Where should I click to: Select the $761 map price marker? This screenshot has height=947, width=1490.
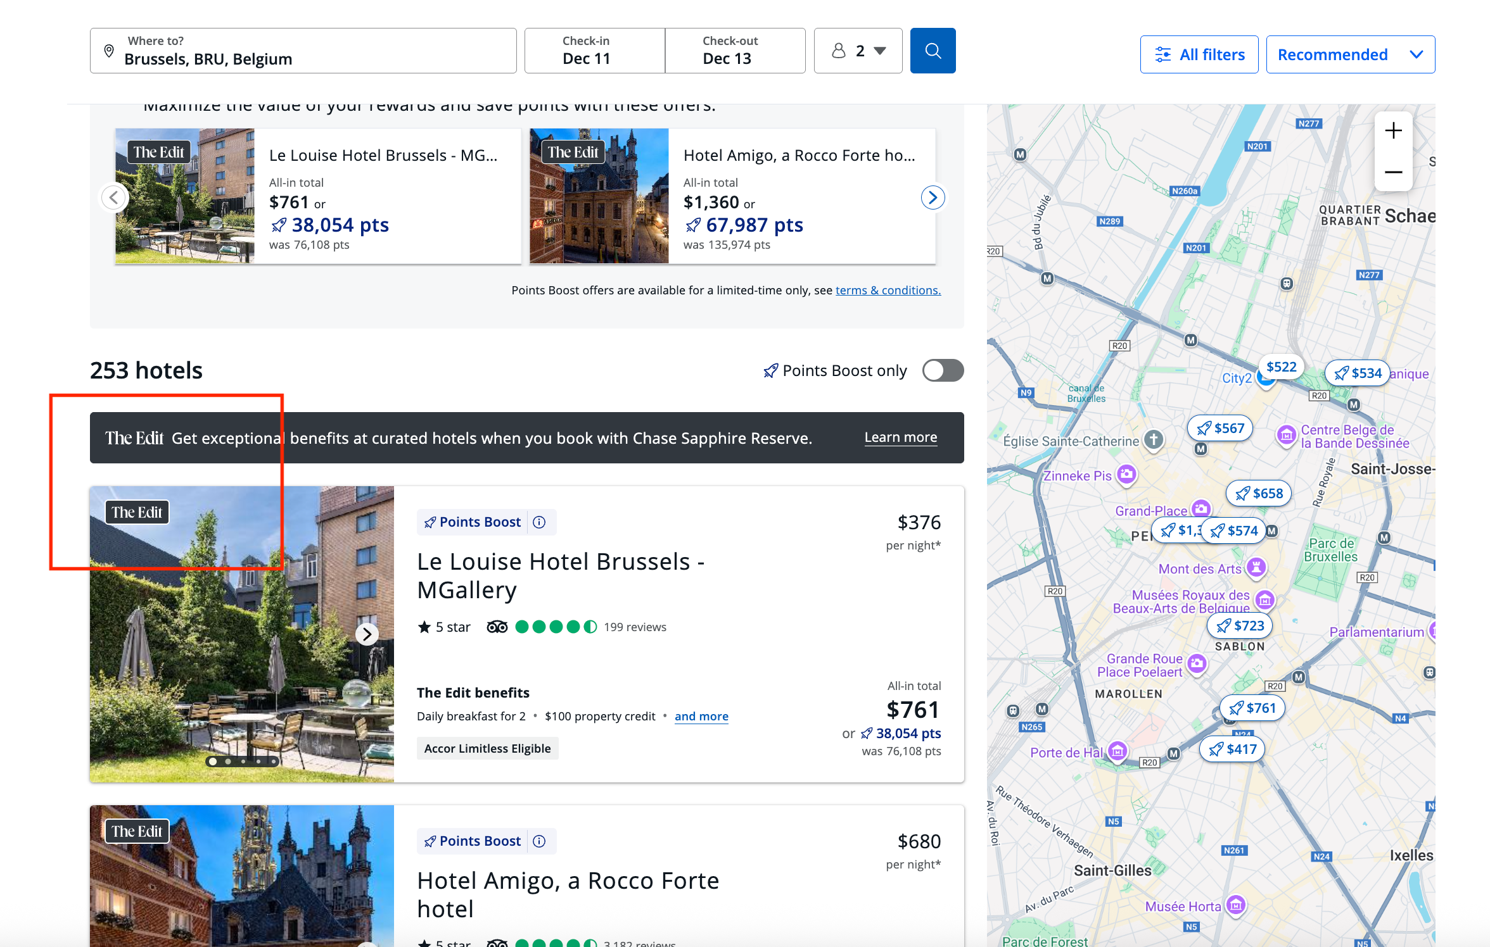(x=1252, y=708)
